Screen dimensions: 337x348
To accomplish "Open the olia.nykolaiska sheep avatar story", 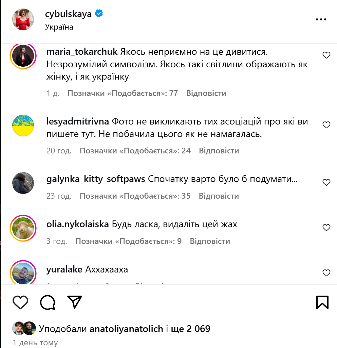I will tap(23, 228).
